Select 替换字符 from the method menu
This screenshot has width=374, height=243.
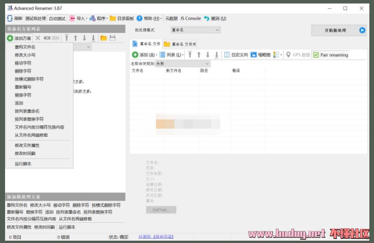23,95
